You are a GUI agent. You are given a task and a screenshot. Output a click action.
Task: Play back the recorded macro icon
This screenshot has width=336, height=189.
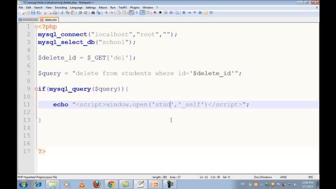coord(166,13)
